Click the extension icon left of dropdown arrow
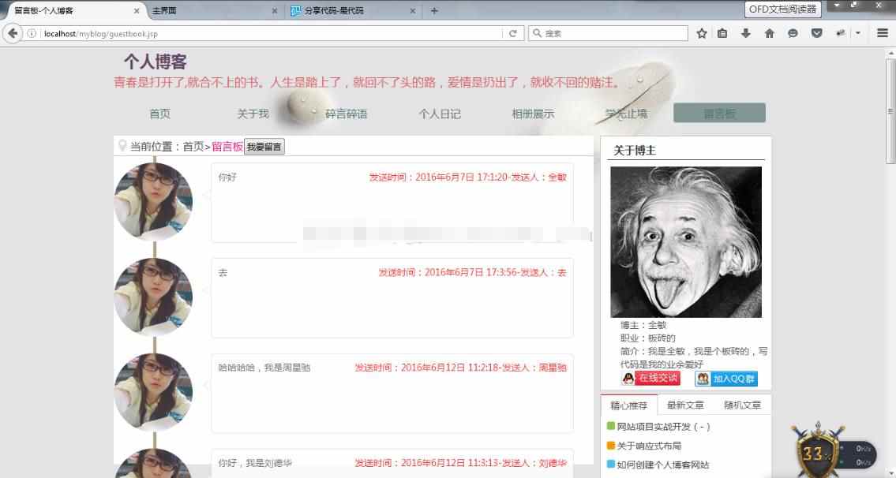The width and height of the screenshot is (896, 478). click(840, 34)
